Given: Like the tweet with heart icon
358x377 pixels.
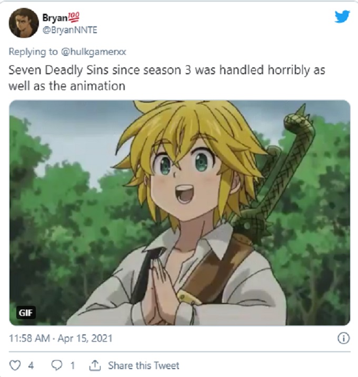Looking at the screenshot, I should (15, 365).
